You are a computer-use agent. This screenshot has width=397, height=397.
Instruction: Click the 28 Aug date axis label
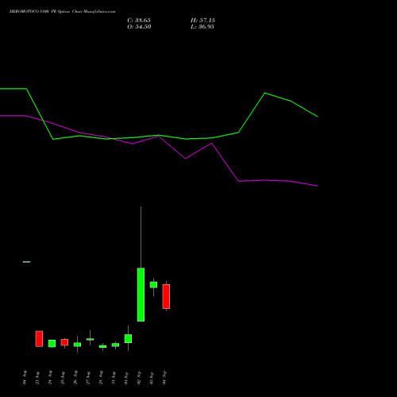(101, 378)
